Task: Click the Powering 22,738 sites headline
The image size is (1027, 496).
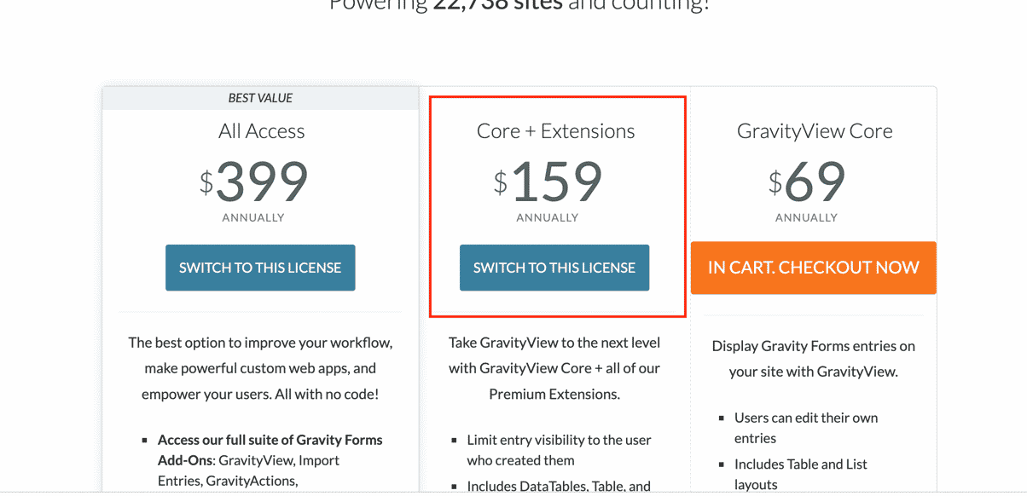Action: coord(519,5)
